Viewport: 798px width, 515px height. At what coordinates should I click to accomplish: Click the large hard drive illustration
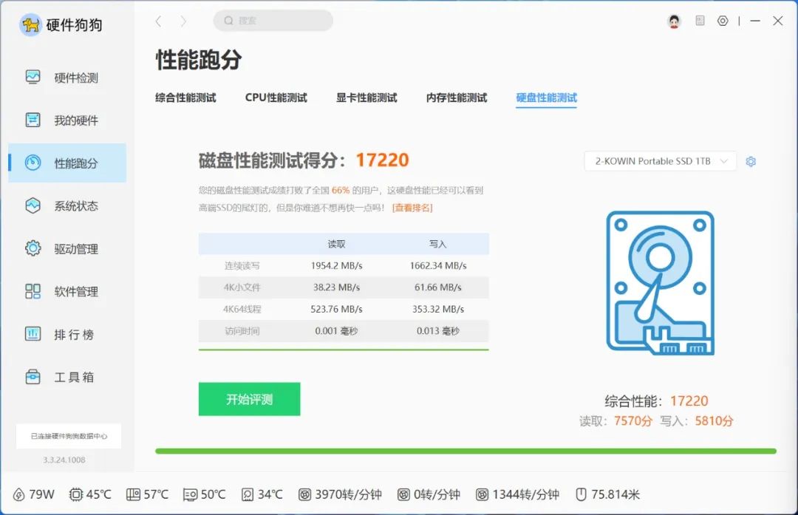pos(660,283)
